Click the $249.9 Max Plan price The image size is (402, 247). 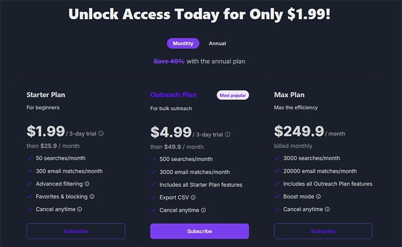pos(298,132)
